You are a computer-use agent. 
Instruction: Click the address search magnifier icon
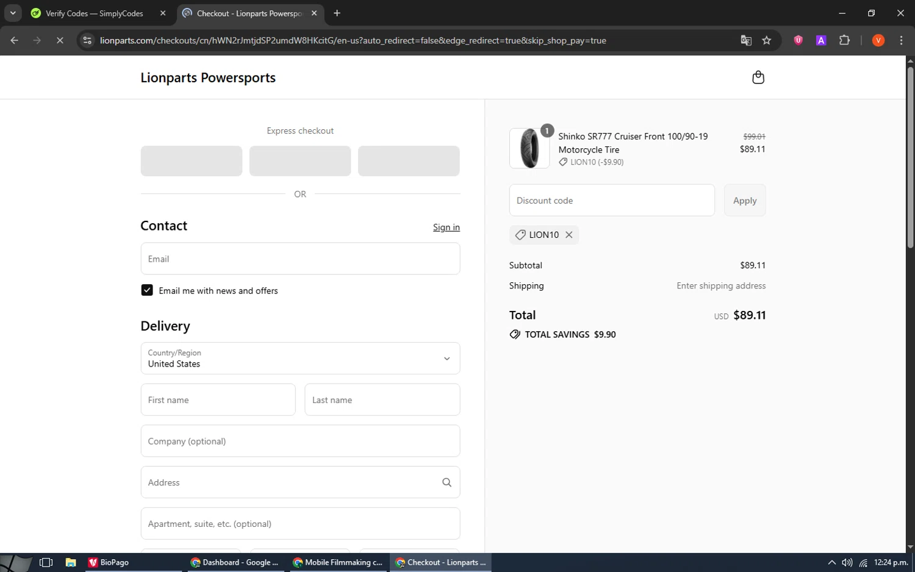point(447,482)
